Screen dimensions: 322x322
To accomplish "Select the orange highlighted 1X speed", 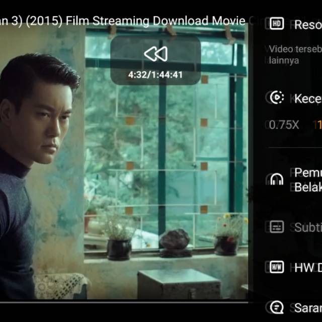I will (317, 125).
